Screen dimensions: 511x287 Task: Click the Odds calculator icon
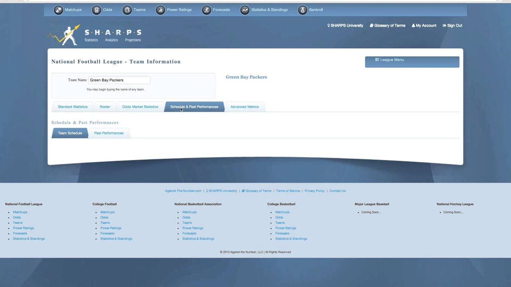(x=96, y=10)
